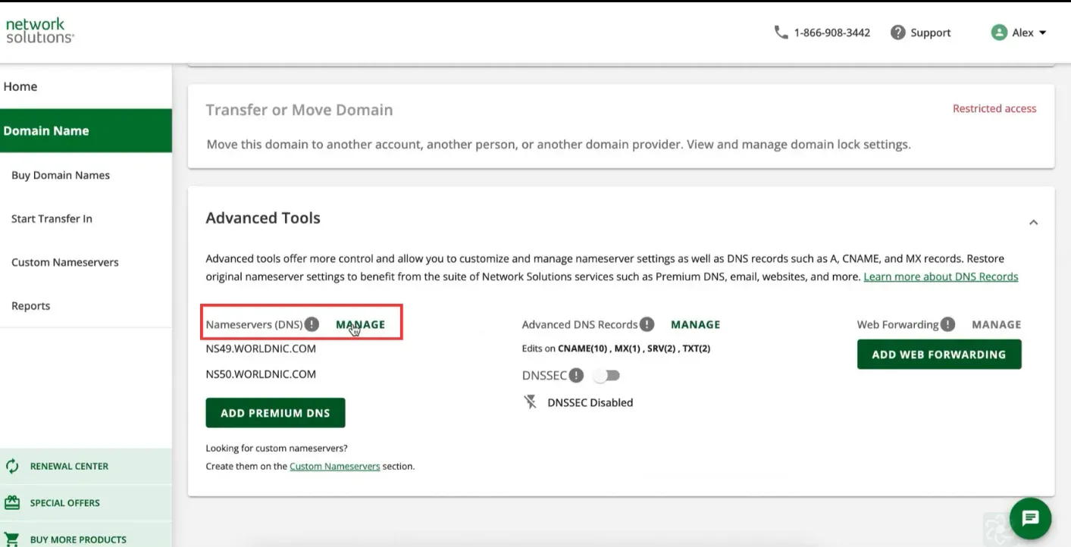Click the Renewal Center refresh icon

12,466
